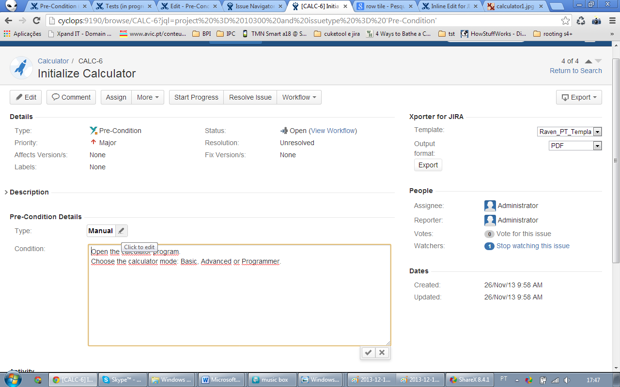Image resolution: width=620 pixels, height=387 pixels.
Task: Bookmark this page with the star icon
Action: 565,21
